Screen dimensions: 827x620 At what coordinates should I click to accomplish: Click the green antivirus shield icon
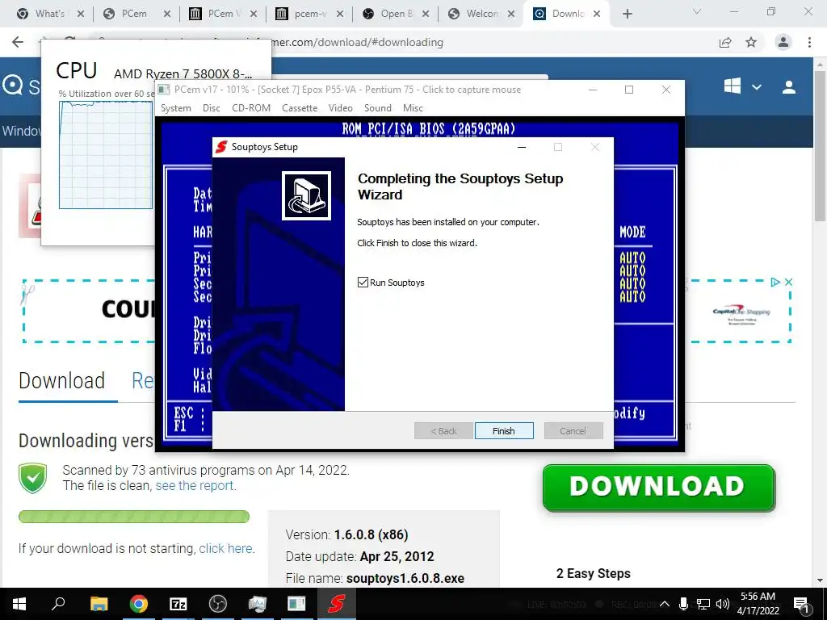point(32,478)
